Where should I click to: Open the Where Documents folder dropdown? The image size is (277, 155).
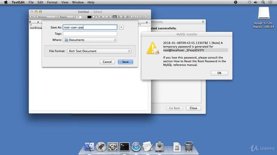tap(90, 40)
